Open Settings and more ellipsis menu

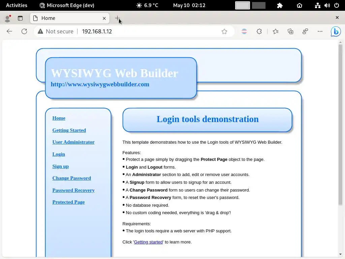coord(320,31)
